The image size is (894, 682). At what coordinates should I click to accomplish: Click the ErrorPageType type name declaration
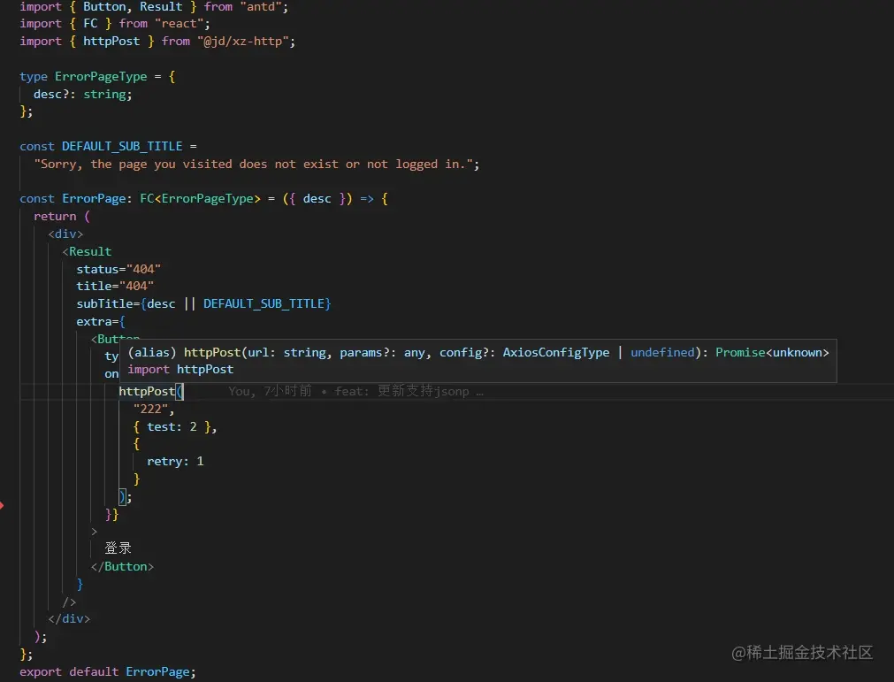pos(101,76)
